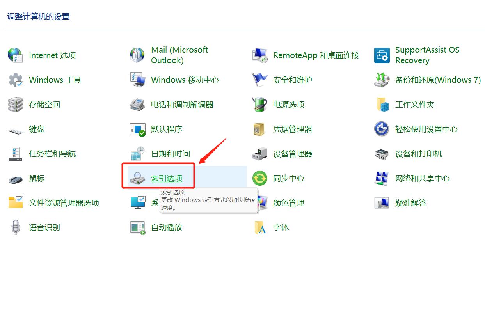This screenshot has height=330, width=485.
Task: Open the Internet 选项 globe icon
Action: point(15,55)
